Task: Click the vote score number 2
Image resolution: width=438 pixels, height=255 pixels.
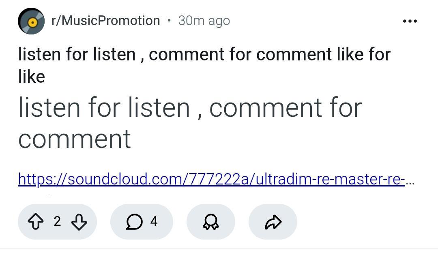Action: click(57, 221)
